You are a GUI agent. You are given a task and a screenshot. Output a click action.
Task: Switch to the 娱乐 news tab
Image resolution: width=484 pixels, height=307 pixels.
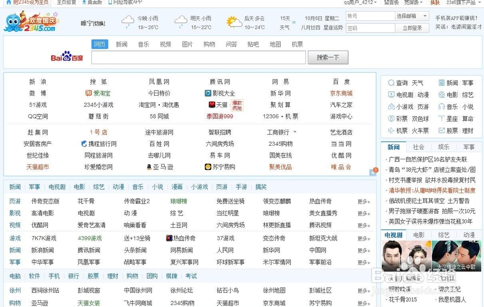[x=444, y=147]
